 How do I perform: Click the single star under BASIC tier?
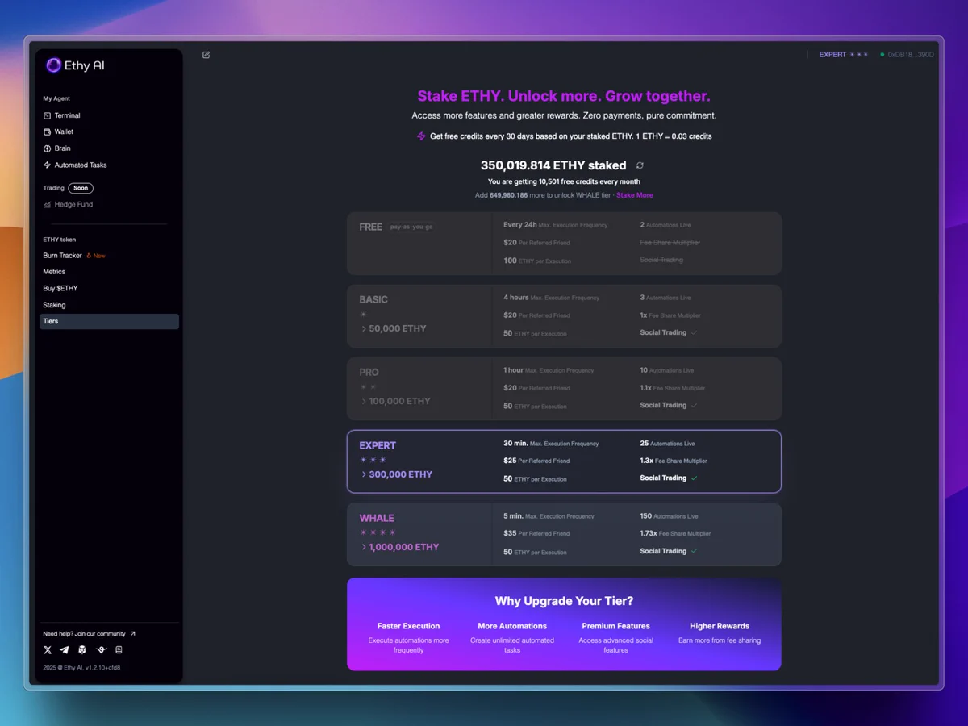(363, 315)
